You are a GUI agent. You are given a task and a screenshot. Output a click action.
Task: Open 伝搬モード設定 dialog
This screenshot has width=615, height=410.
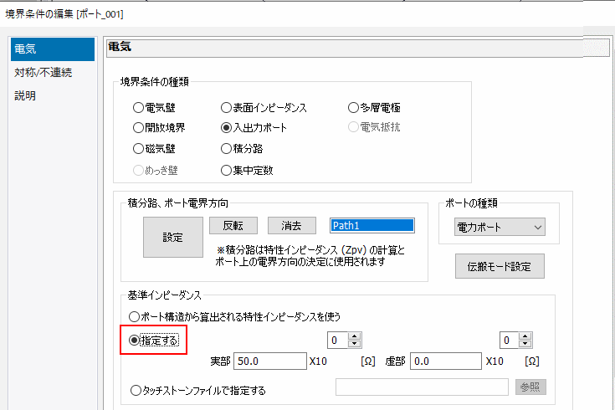pyautogui.click(x=500, y=266)
